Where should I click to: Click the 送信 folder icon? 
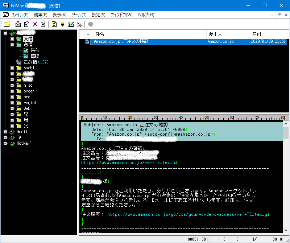click(x=18, y=45)
